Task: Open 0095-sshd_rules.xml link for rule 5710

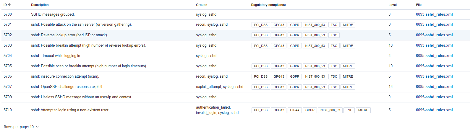Action: coord(434,110)
